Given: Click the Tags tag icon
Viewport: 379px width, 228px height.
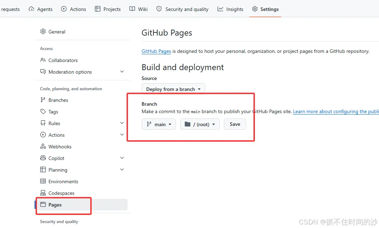Looking at the screenshot, I should tap(43, 111).
